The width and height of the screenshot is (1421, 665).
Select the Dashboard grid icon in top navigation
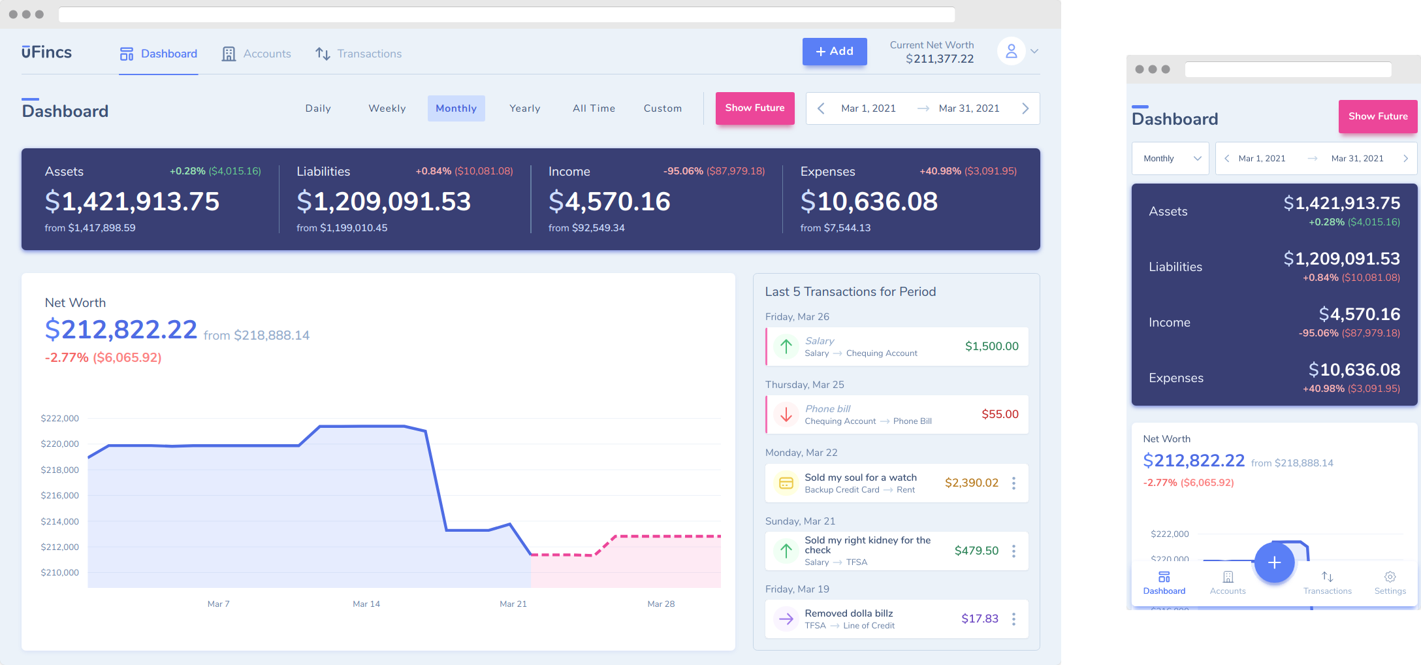pyautogui.click(x=126, y=54)
